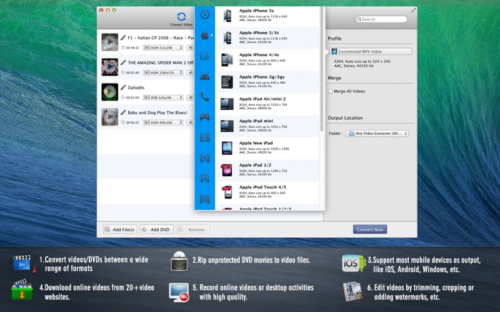Show recently used profiles clock icon

click(205, 14)
